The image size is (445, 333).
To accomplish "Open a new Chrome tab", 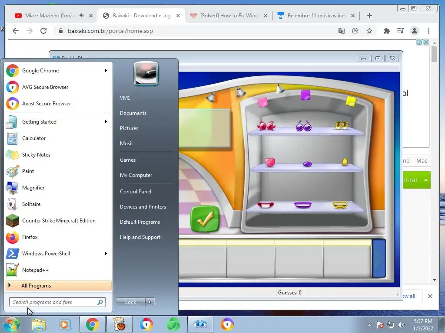I will [x=369, y=16].
